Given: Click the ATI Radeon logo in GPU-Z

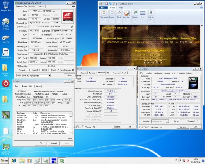Looking at the screenshot, I should point(68,16).
